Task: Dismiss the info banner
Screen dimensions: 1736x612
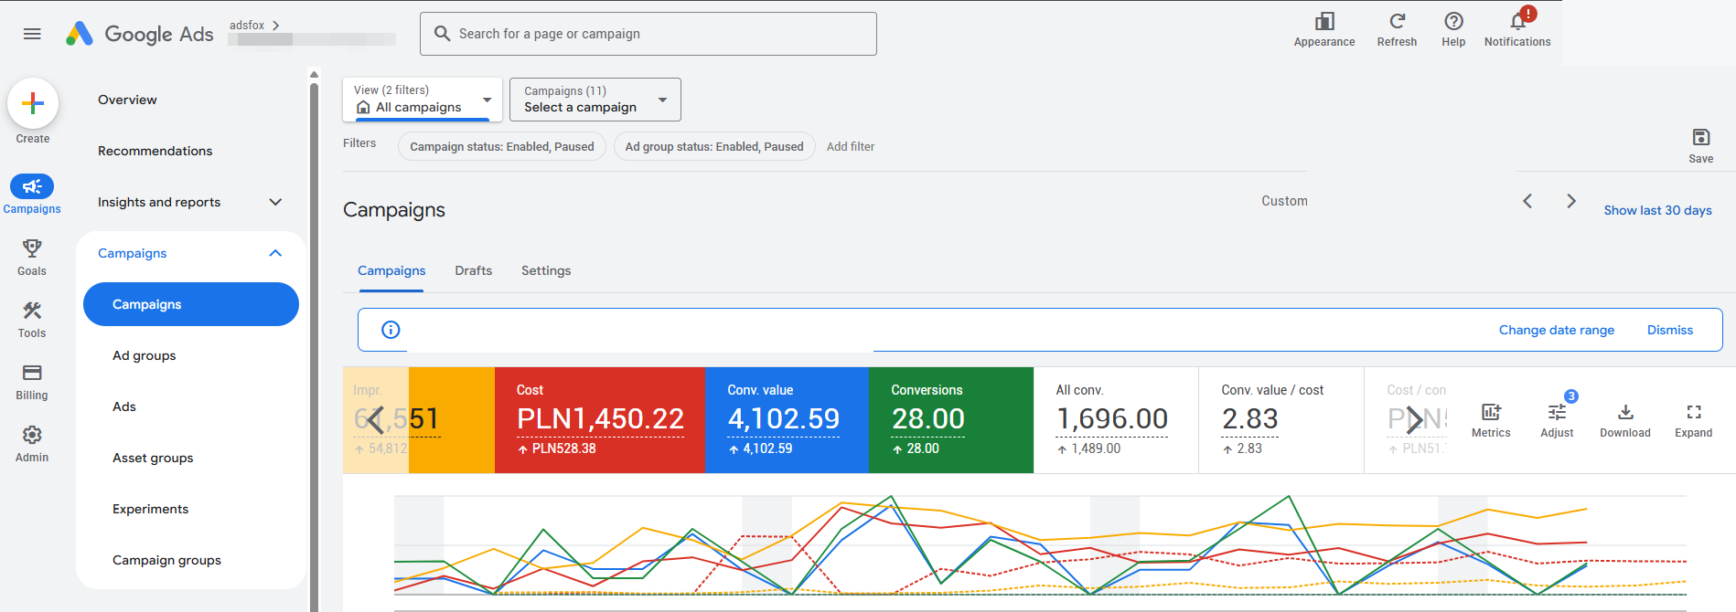Action: tap(1669, 330)
